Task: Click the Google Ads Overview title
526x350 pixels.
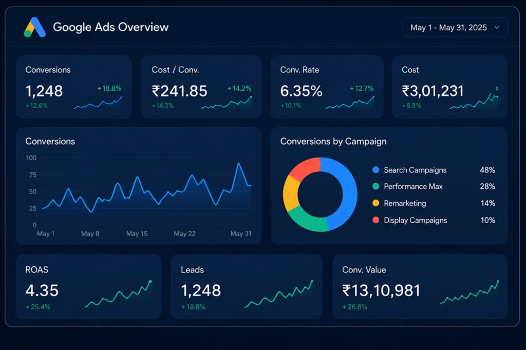Action: click(x=111, y=27)
